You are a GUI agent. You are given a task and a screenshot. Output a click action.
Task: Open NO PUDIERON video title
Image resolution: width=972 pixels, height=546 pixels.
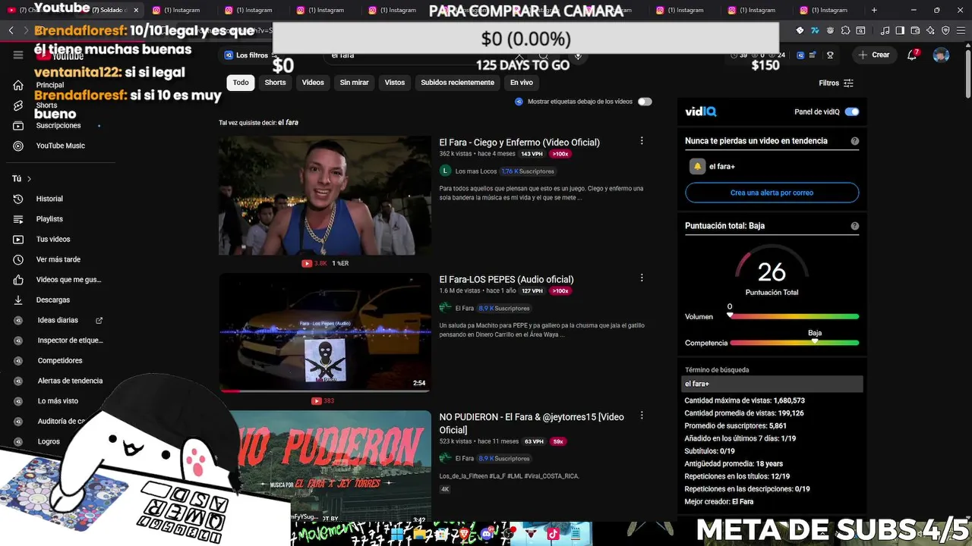(x=532, y=423)
